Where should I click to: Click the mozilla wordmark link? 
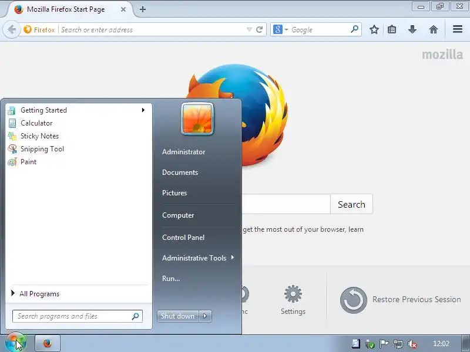442,55
